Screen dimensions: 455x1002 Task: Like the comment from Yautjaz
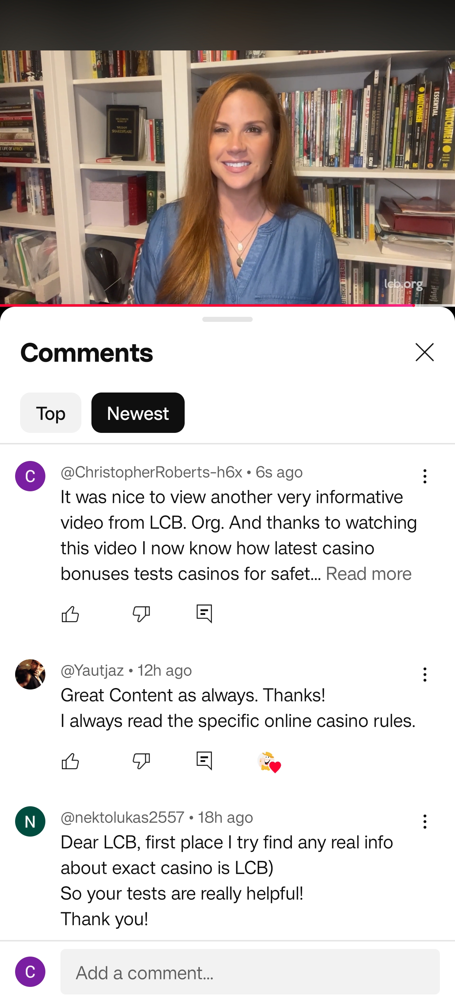pyautogui.click(x=70, y=761)
